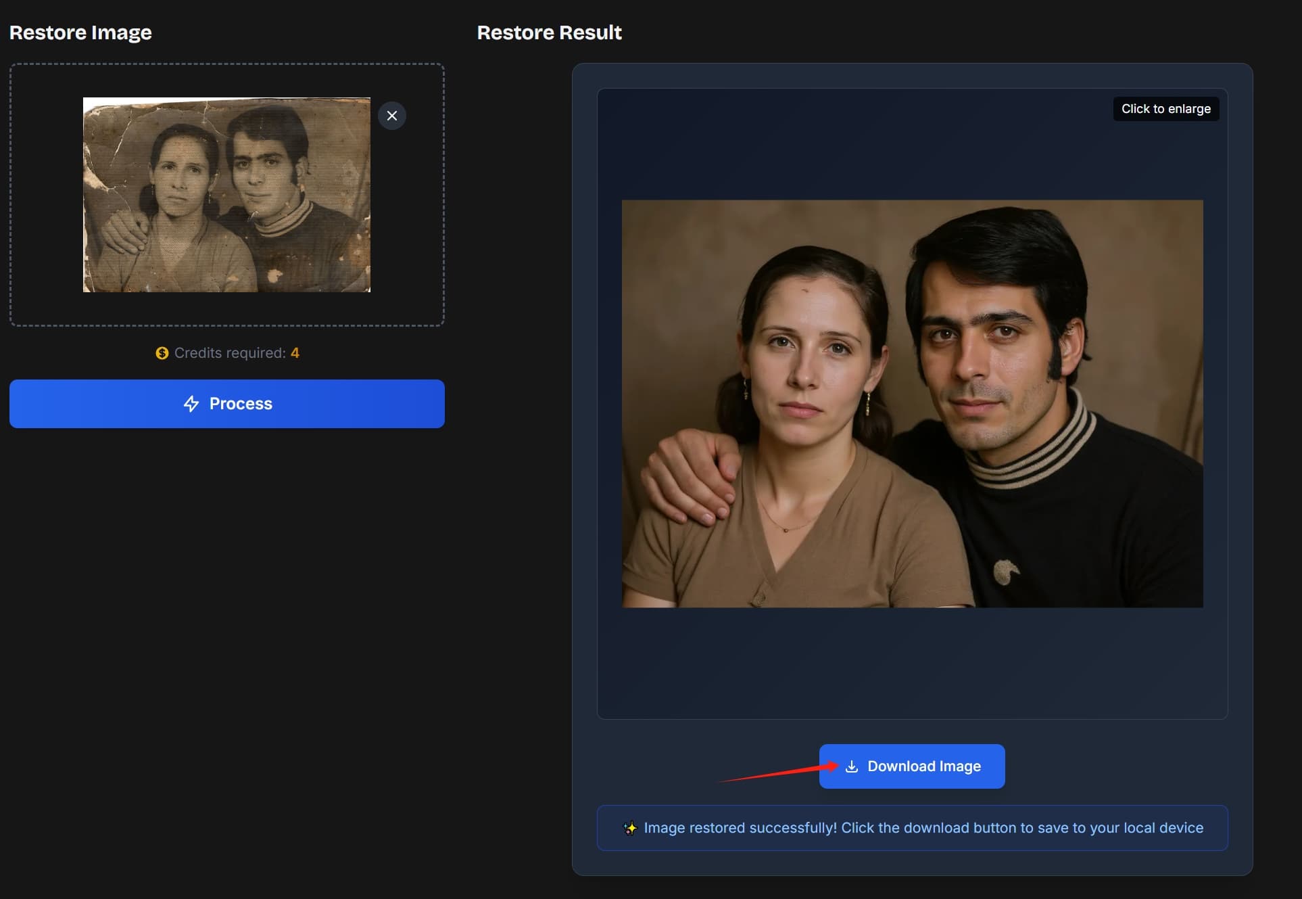Screen dimensions: 1302x899
Task: Click the Restore Result section heading
Action: 549,32
